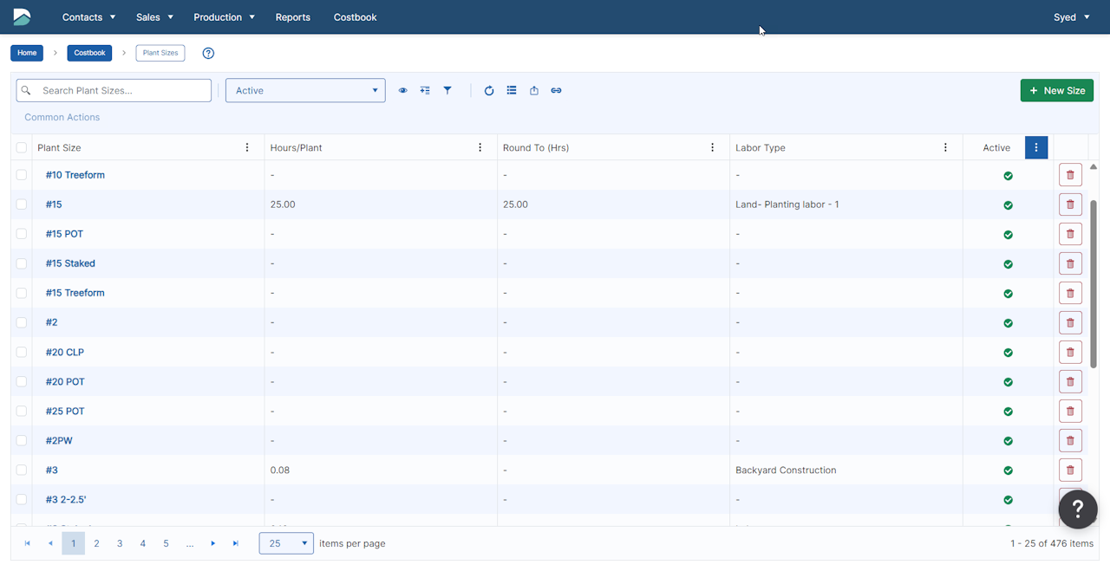Open the Active status filter dropdown
The image size is (1110, 571).
tap(305, 90)
